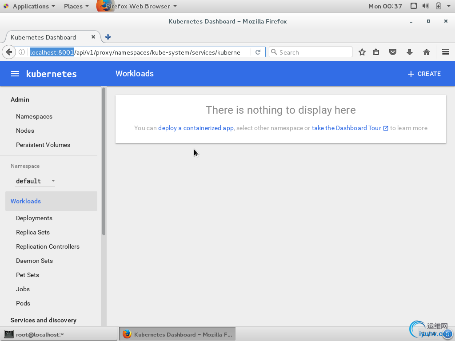Open a new tab with plus icon

point(108,37)
